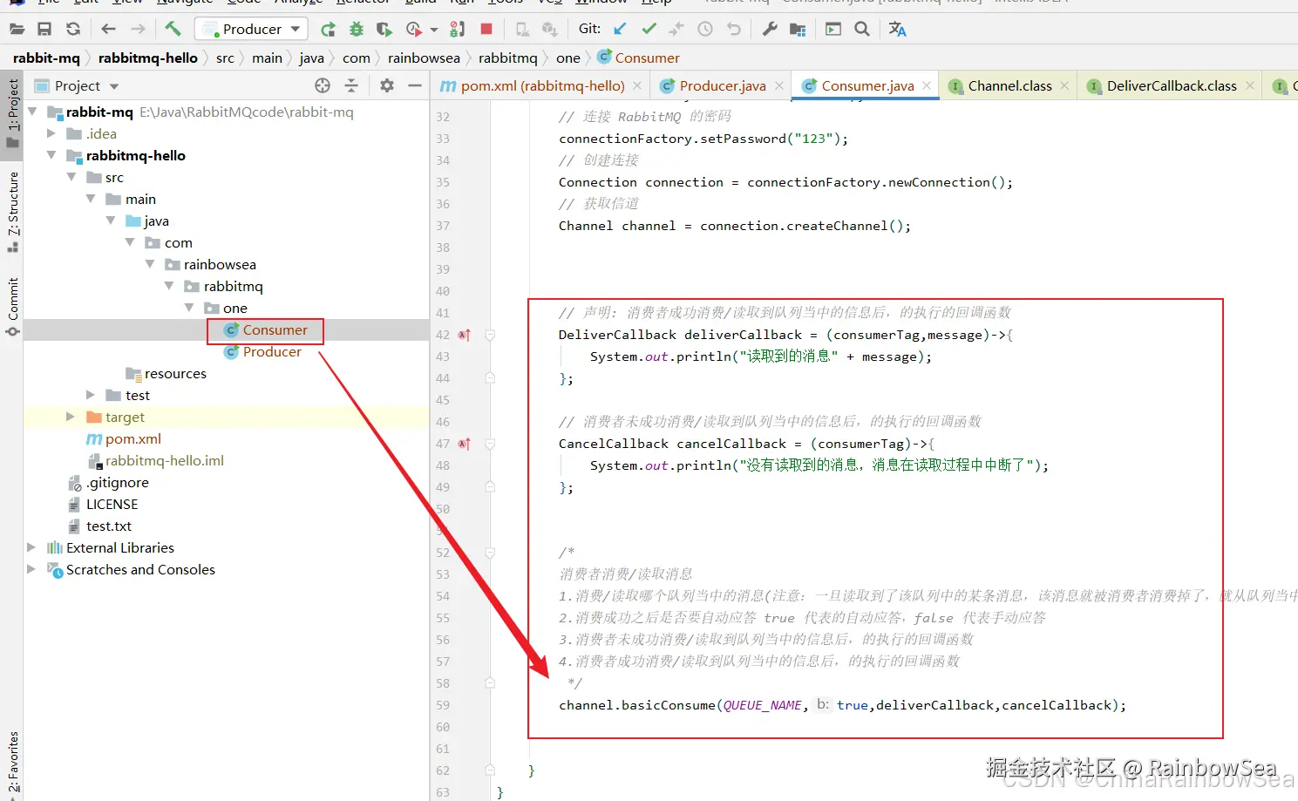Close the pom.xml editor tab
This screenshot has width=1298, height=801.
(637, 85)
